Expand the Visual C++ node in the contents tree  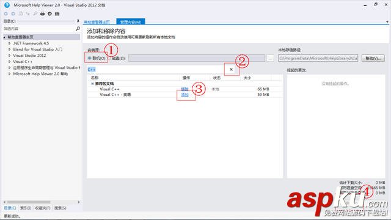pyautogui.click(x=10, y=62)
